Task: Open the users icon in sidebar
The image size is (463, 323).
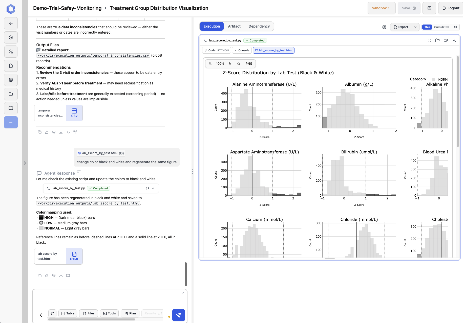Action: [11, 52]
